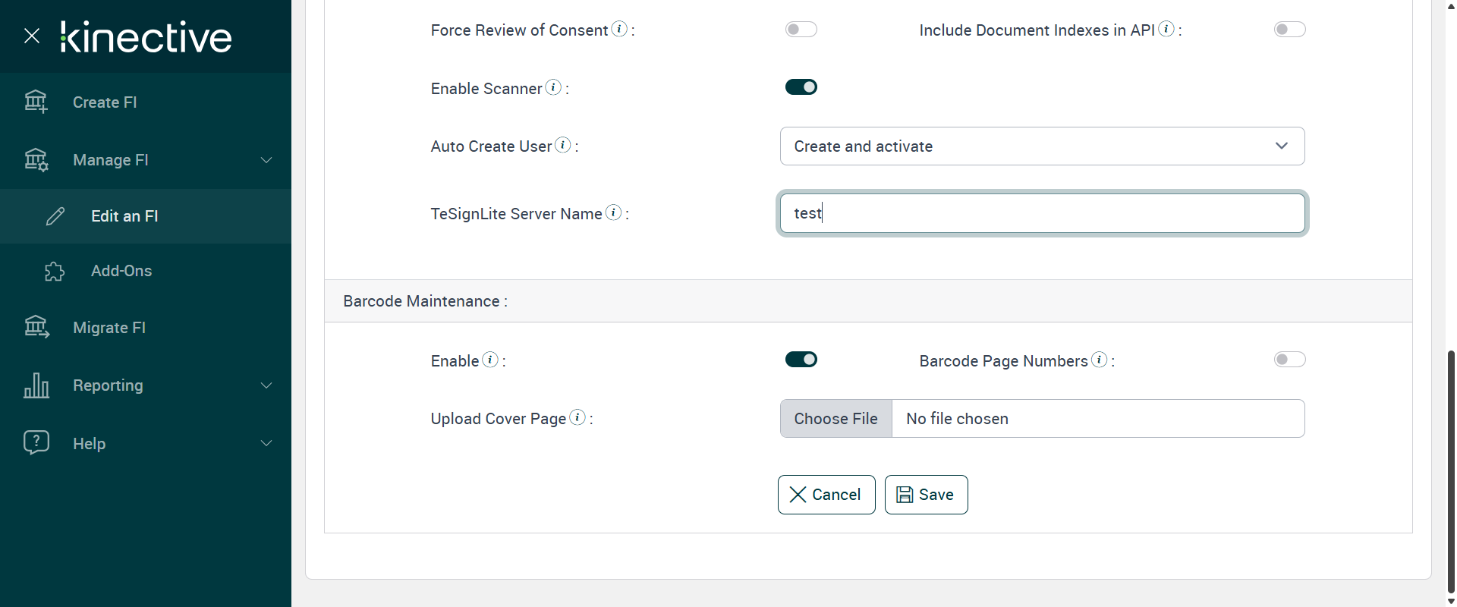This screenshot has height=607, width=1457.
Task: Open the Add-Ons menu item
Action: [x=121, y=271]
